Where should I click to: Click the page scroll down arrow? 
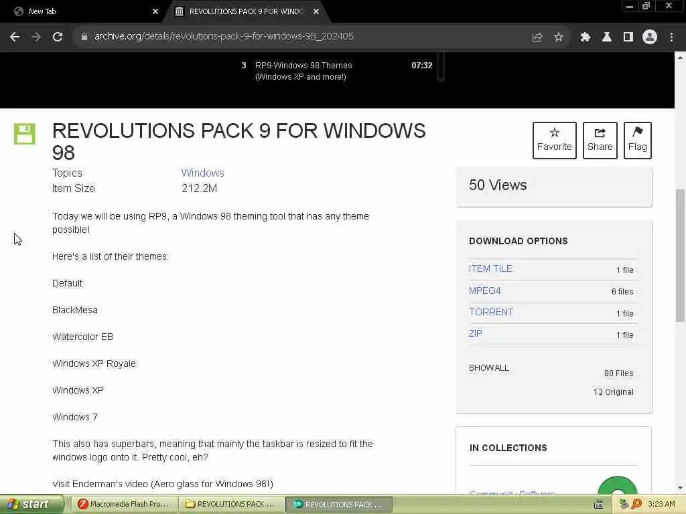tap(680, 488)
